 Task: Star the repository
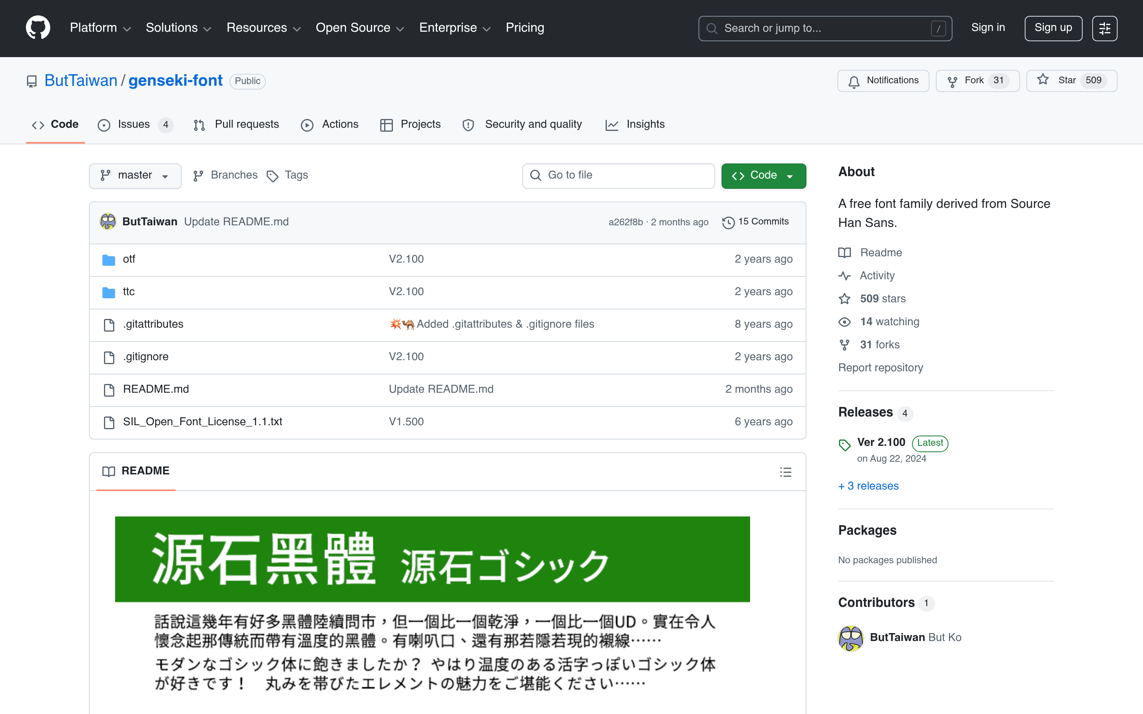(1071, 81)
